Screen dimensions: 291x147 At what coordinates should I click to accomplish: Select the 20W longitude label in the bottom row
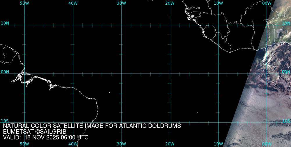tap(170, 144)
